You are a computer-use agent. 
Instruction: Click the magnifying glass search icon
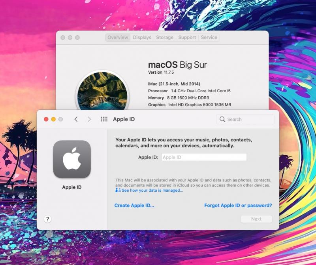[222, 119]
